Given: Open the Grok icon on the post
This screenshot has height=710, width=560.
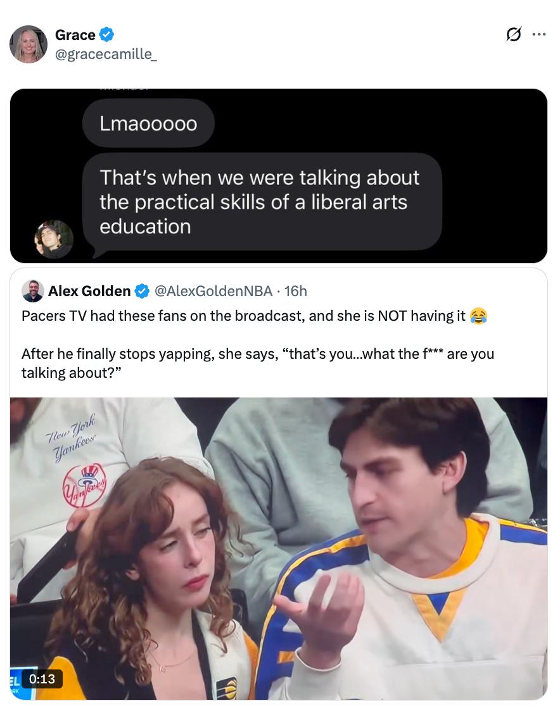Looking at the screenshot, I should pos(513,35).
